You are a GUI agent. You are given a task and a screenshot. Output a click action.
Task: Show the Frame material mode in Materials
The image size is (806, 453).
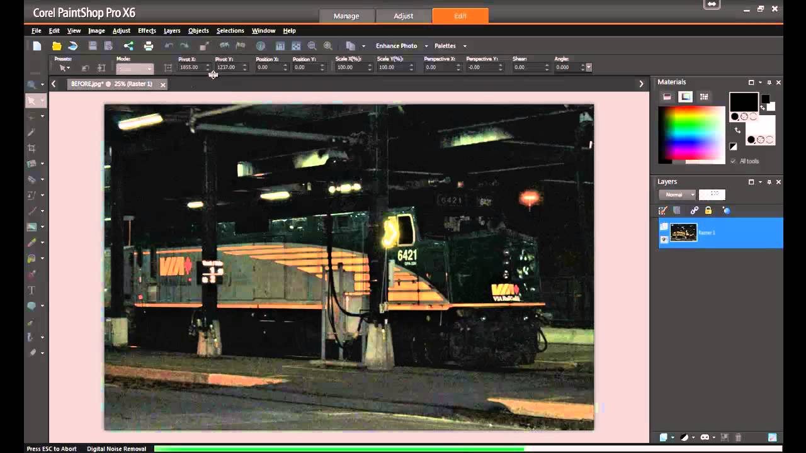click(667, 97)
